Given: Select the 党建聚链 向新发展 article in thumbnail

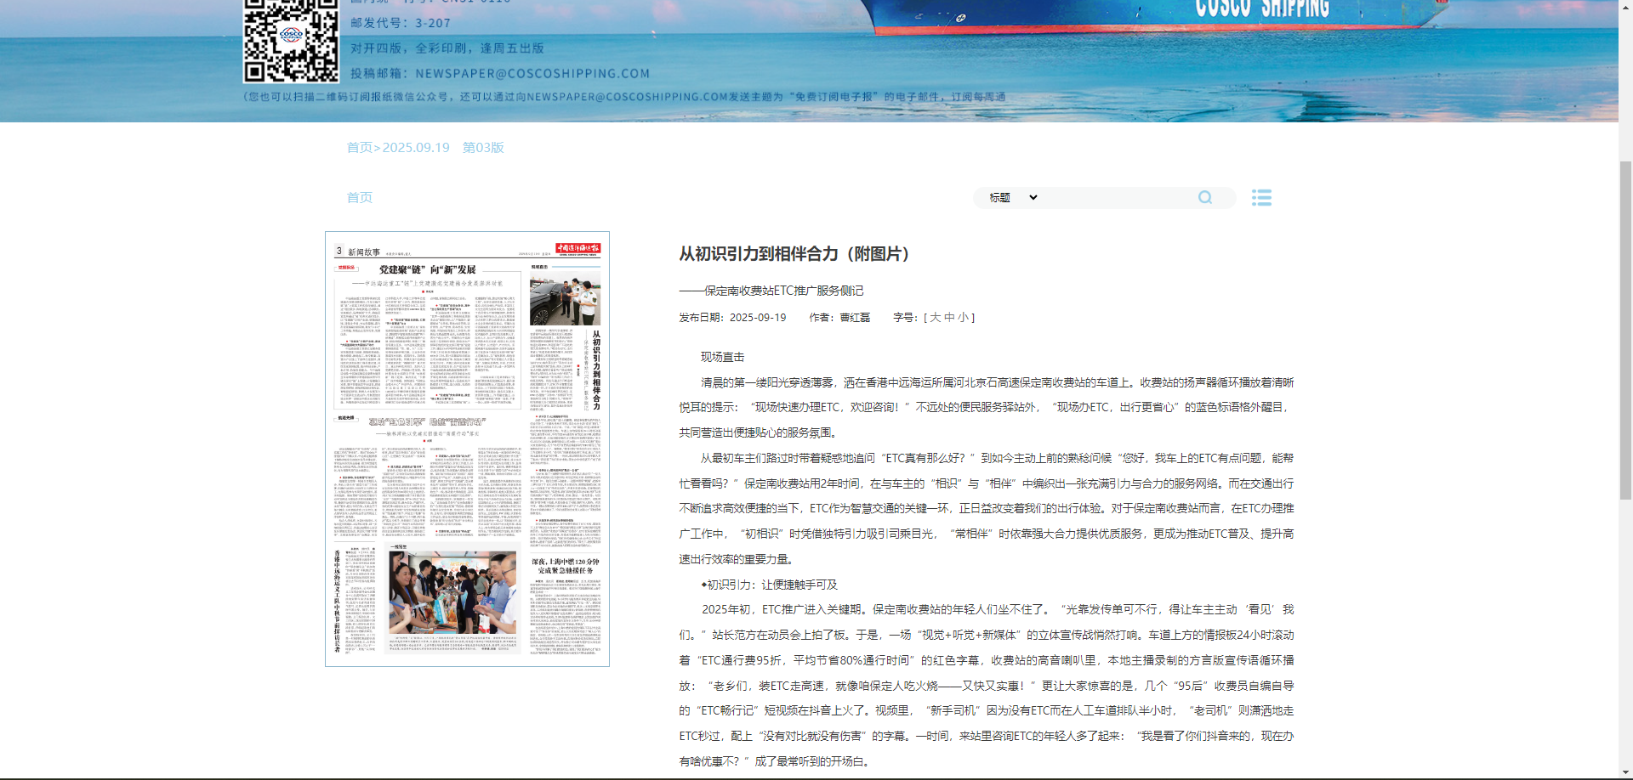Looking at the screenshot, I should (x=427, y=270).
